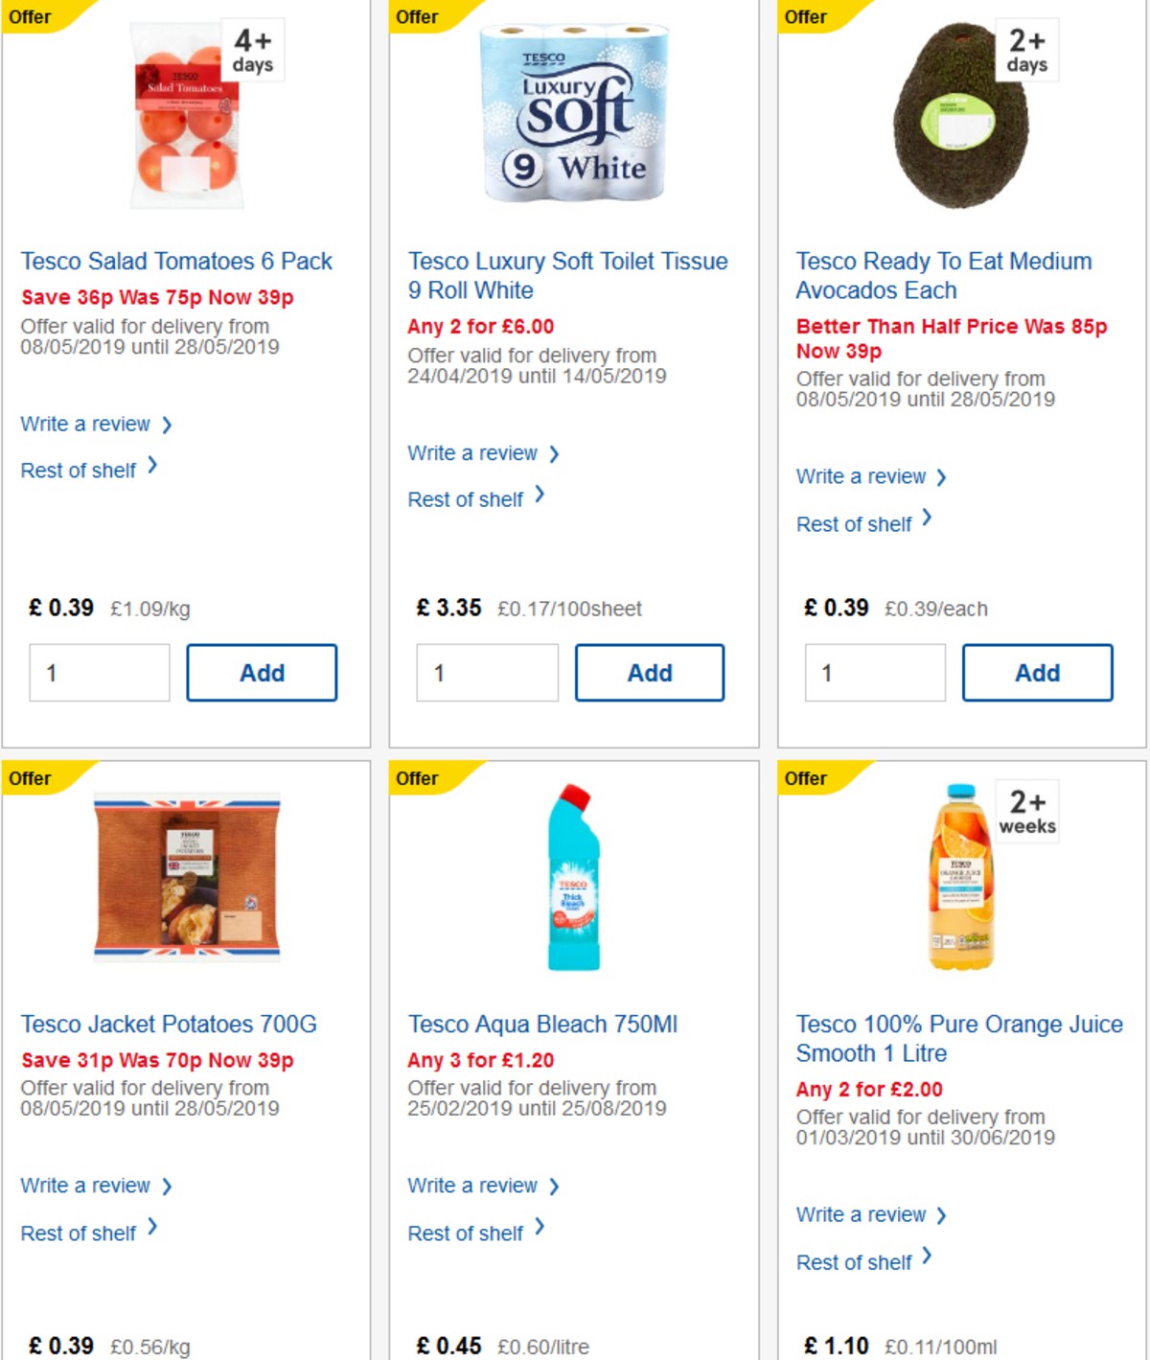Click Write a review for the avocados
Image resolution: width=1150 pixels, height=1360 pixels.
pyautogui.click(x=861, y=476)
